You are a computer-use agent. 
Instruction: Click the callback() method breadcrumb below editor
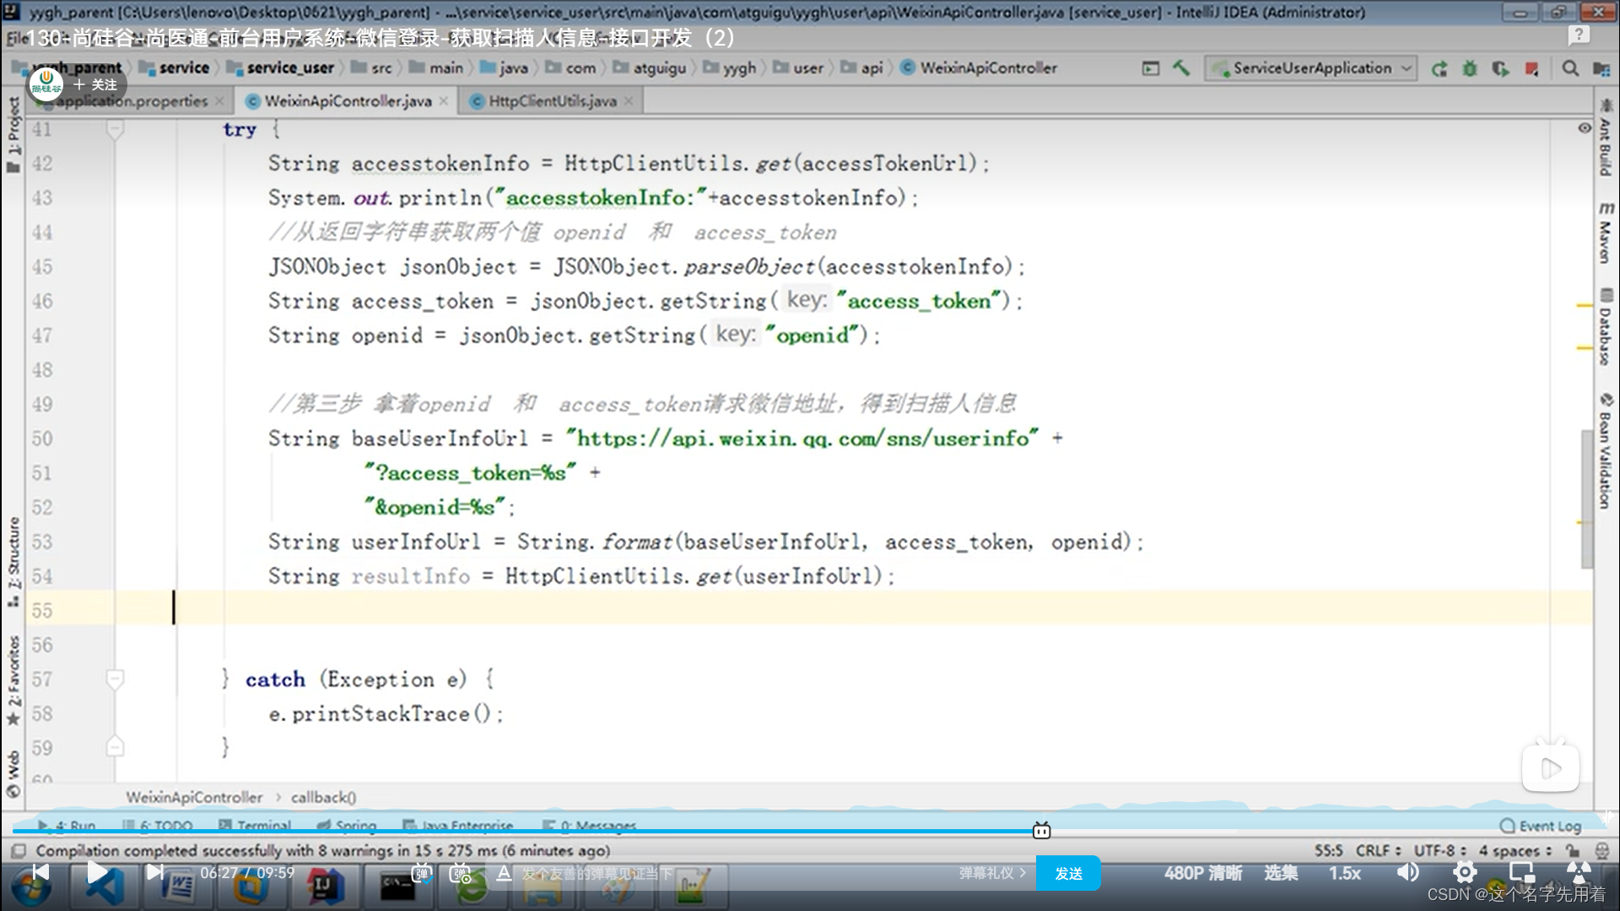323,797
